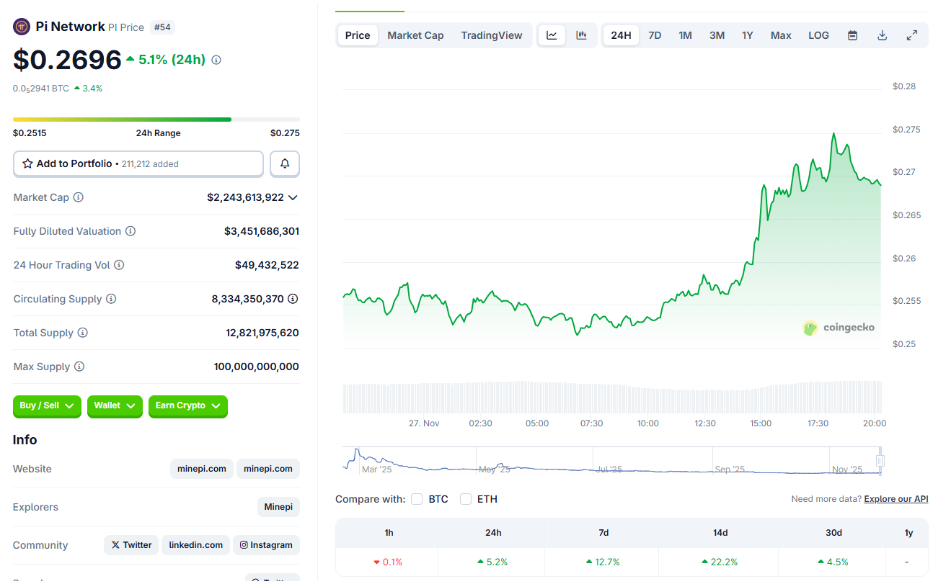Select the 24H time range
933x584 pixels.
(x=621, y=35)
